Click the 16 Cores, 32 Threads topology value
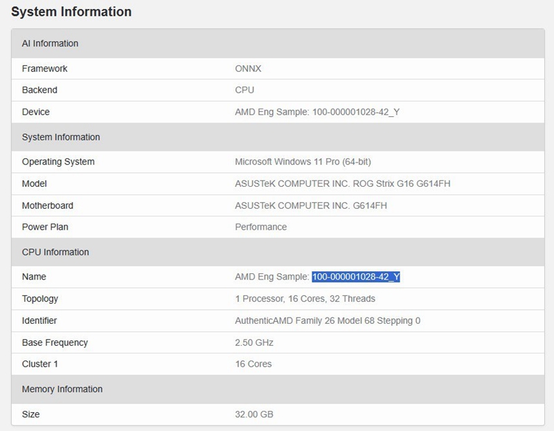This screenshot has width=554, height=431. (x=305, y=299)
